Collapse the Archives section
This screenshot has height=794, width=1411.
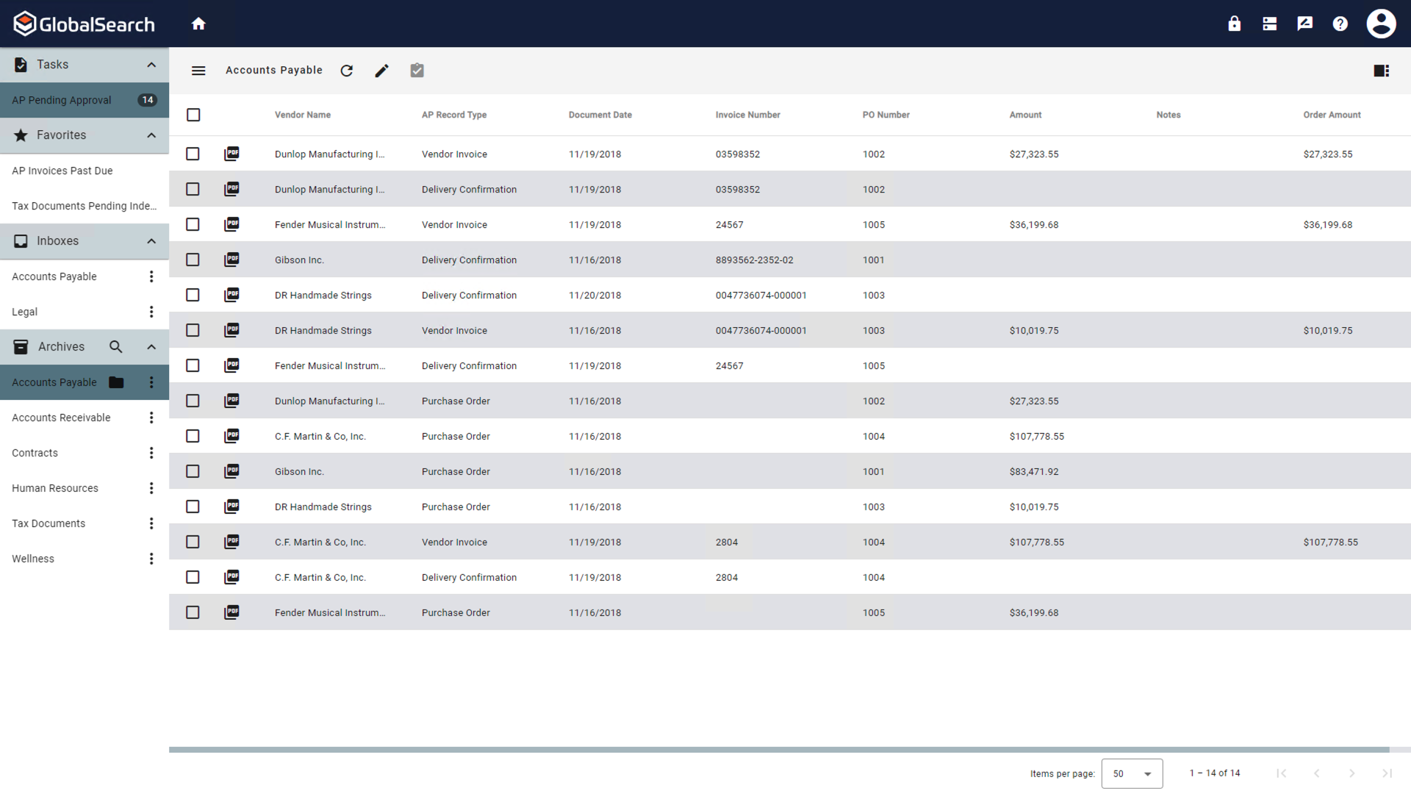[151, 346]
